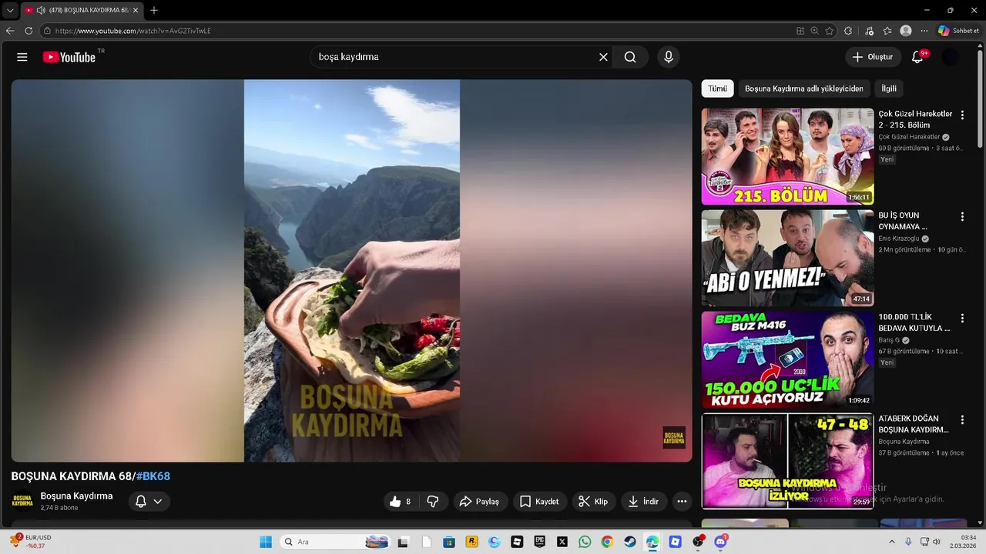Open browser settings and more ellipsis
Viewport: 986px width, 554px height.
click(924, 31)
